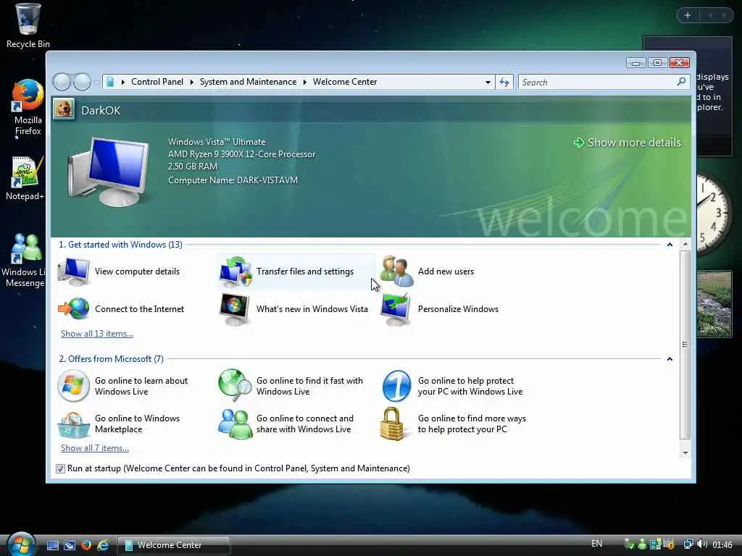
Task: Click the search magnifier icon in Welcome Center
Action: 681,82
